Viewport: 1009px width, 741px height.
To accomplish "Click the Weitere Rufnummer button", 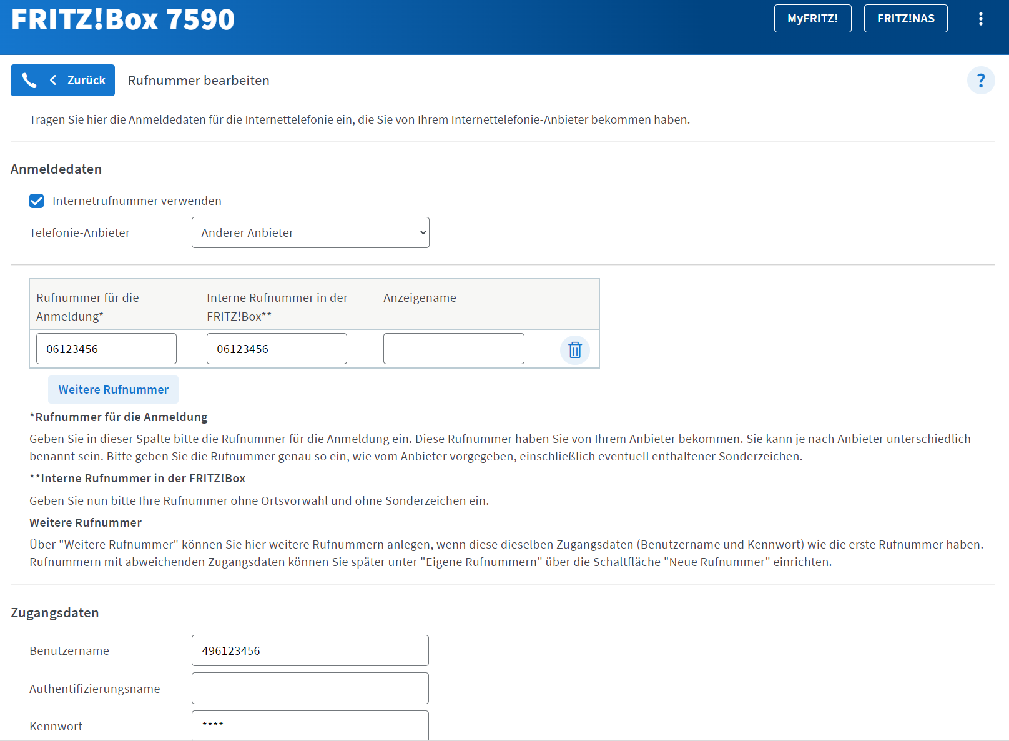I will click(113, 390).
